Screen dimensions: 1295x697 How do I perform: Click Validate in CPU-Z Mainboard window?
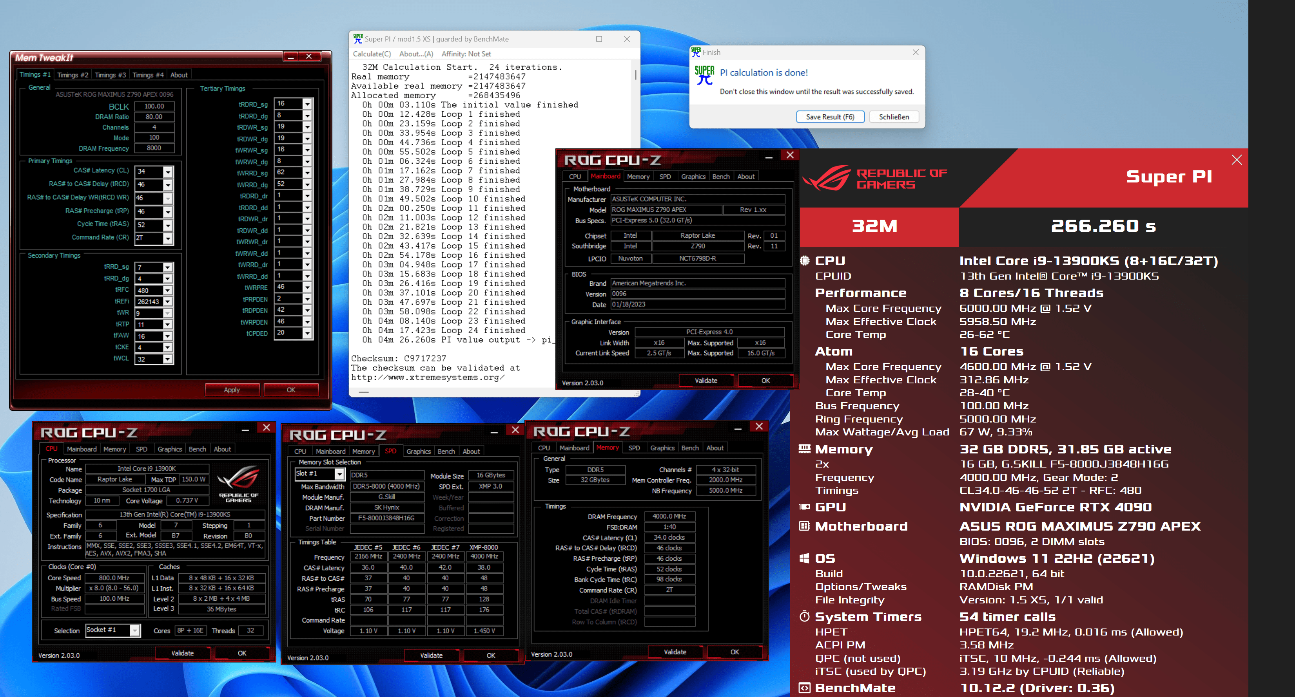click(x=706, y=381)
